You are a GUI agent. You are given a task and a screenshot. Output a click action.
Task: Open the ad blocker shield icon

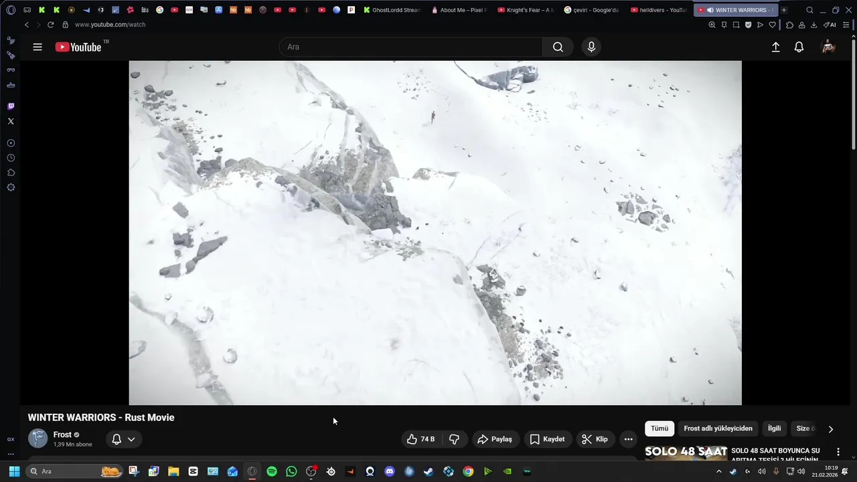click(x=748, y=25)
